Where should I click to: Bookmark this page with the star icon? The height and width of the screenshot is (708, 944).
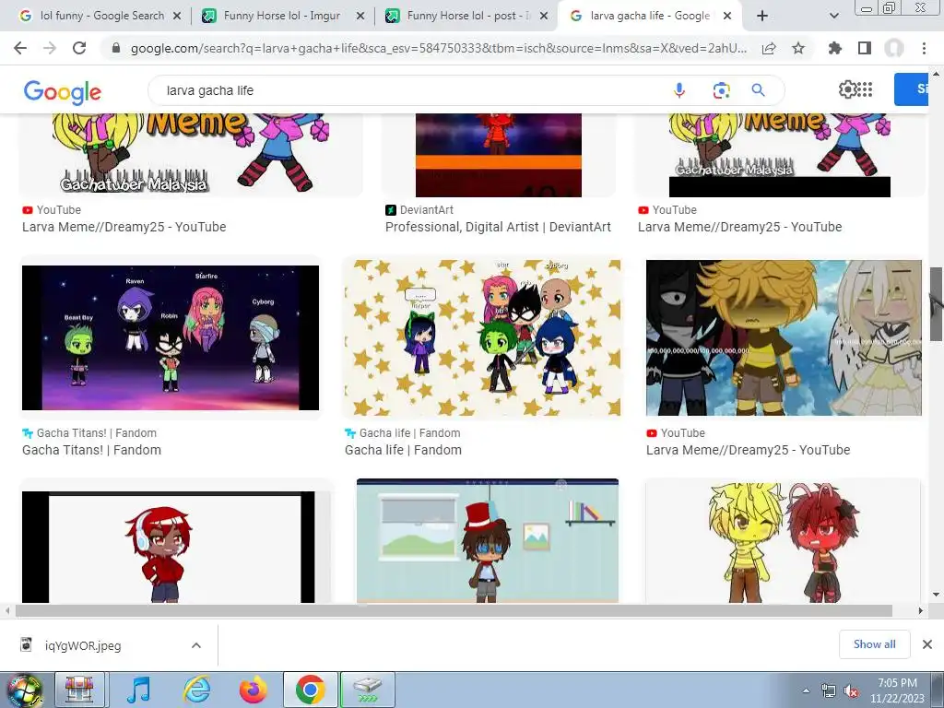click(x=798, y=48)
